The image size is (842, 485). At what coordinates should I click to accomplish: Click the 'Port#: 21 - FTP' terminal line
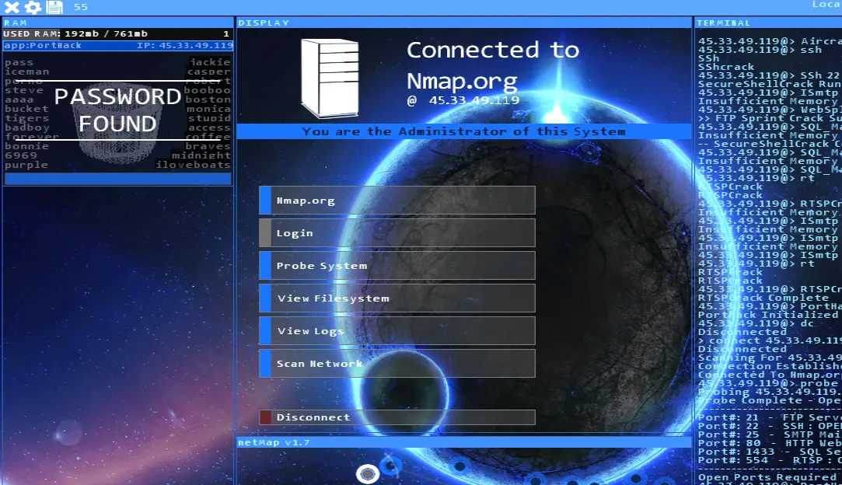point(770,417)
